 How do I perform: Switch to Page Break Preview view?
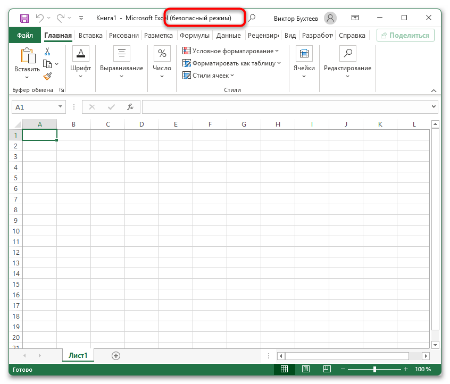327,369
